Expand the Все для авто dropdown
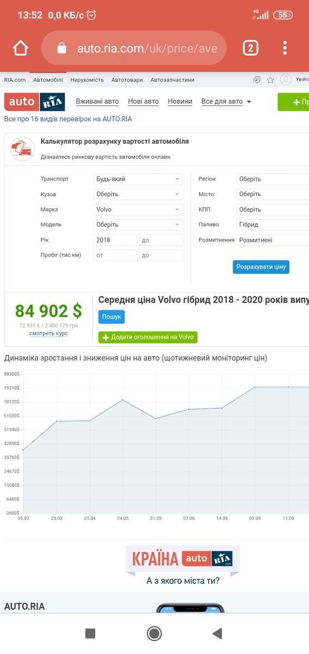This screenshot has height=654, width=309. (x=226, y=101)
